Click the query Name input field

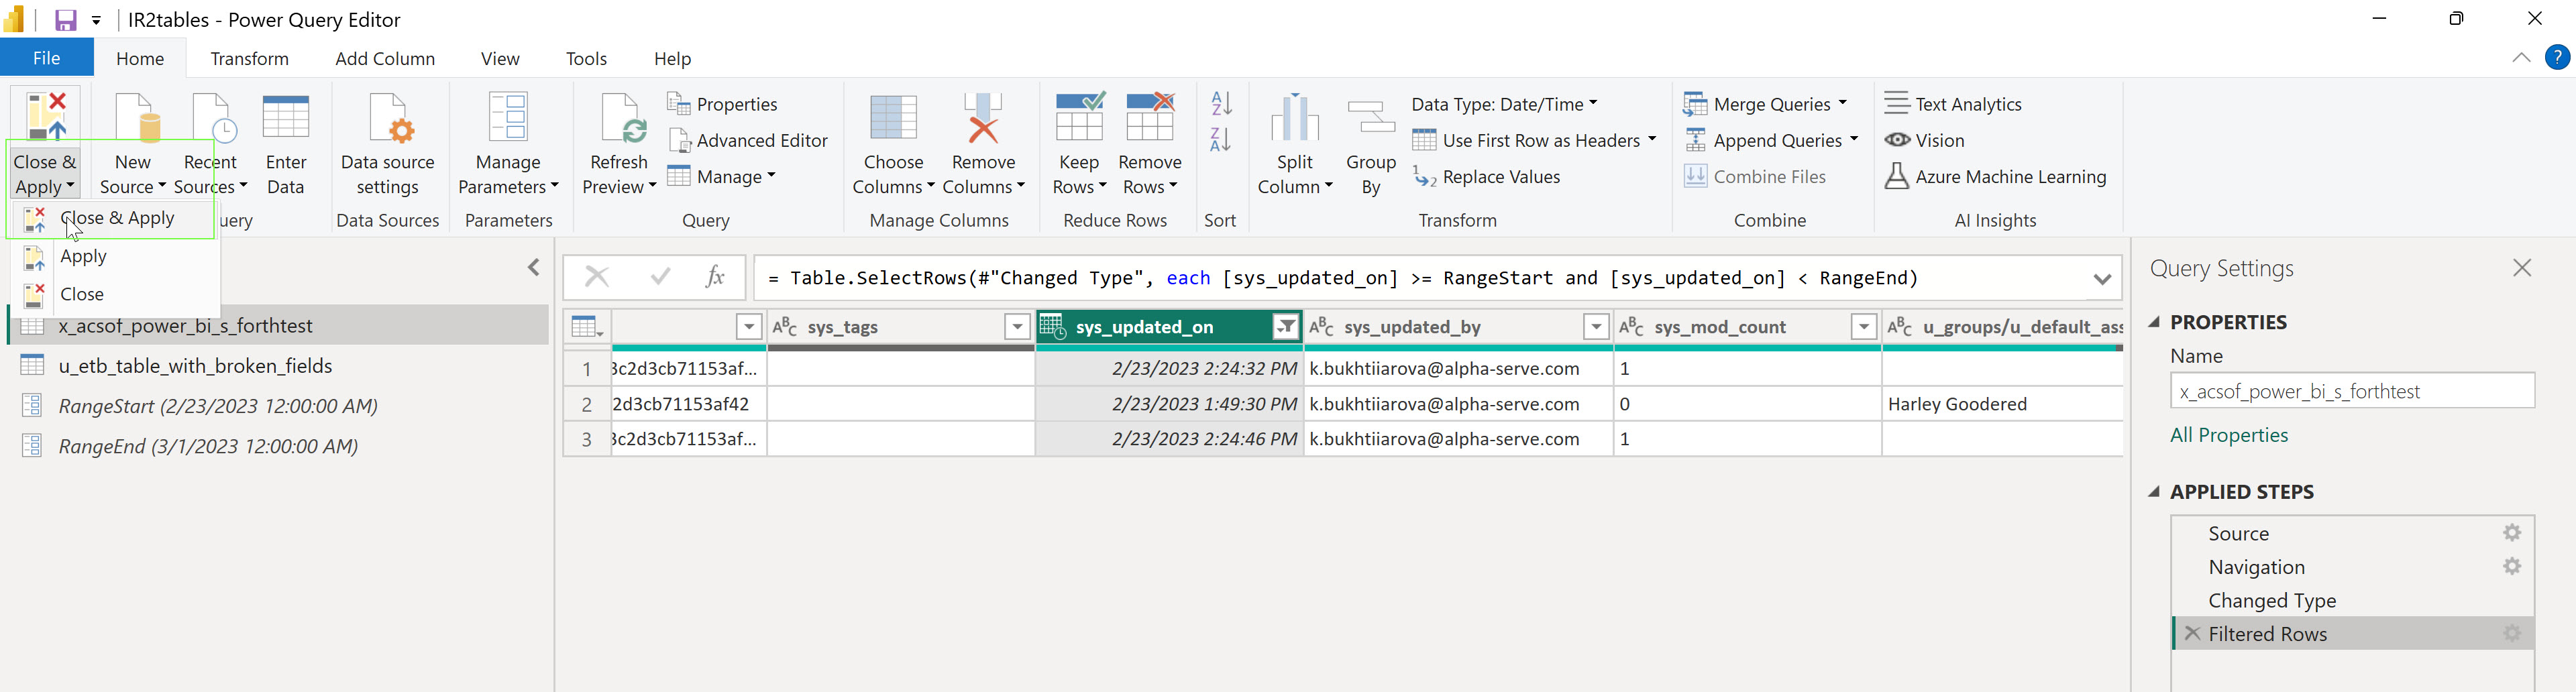click(x=2351, y=391)
